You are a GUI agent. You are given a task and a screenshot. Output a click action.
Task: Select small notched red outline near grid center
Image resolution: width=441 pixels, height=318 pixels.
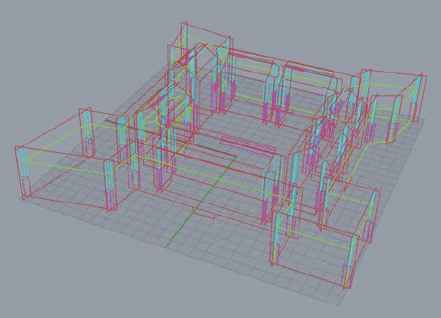click(x=204, y=212)
